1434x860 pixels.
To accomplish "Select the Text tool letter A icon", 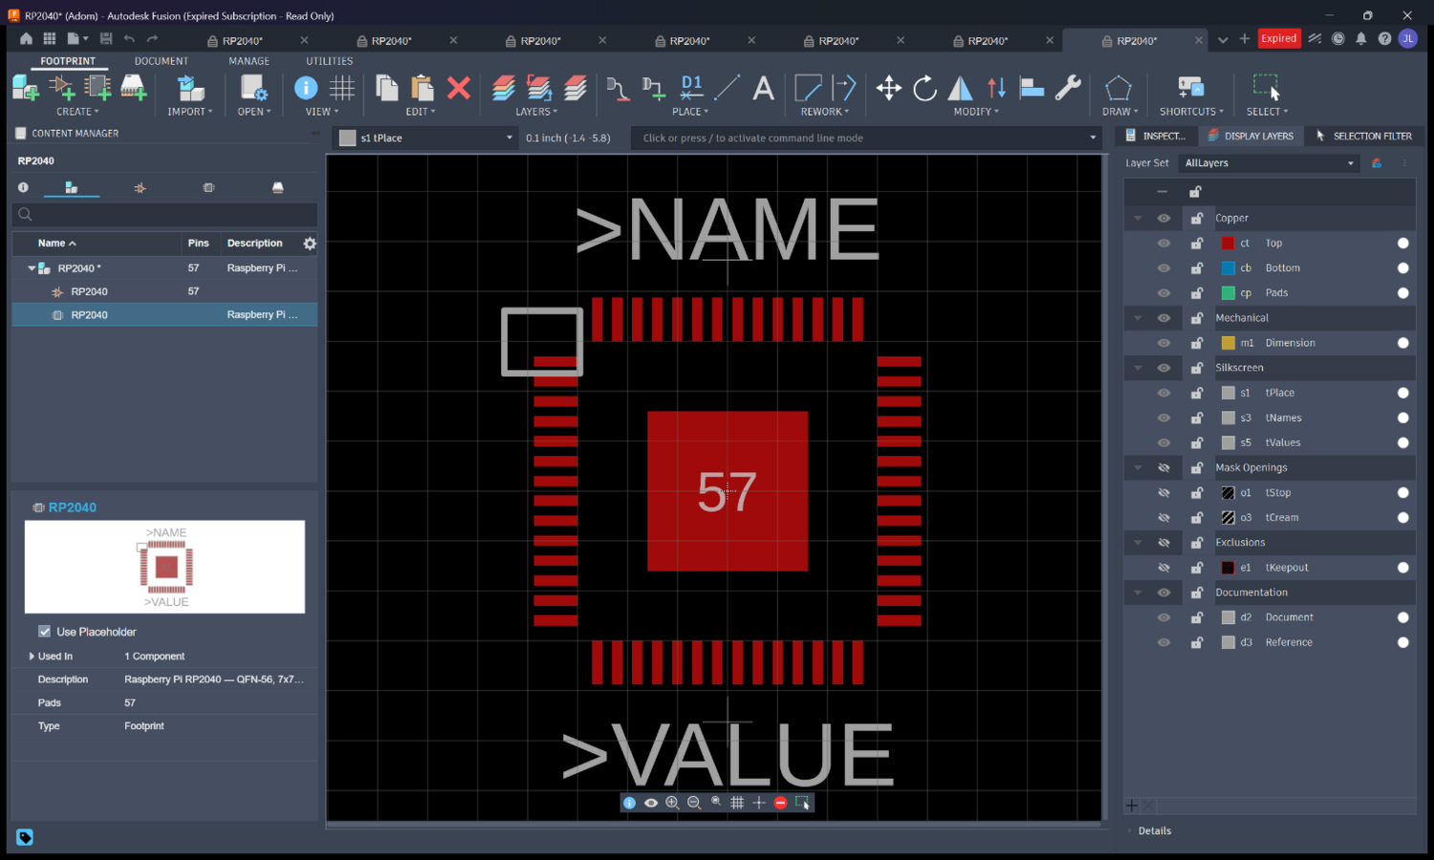I will pos(763,88).
